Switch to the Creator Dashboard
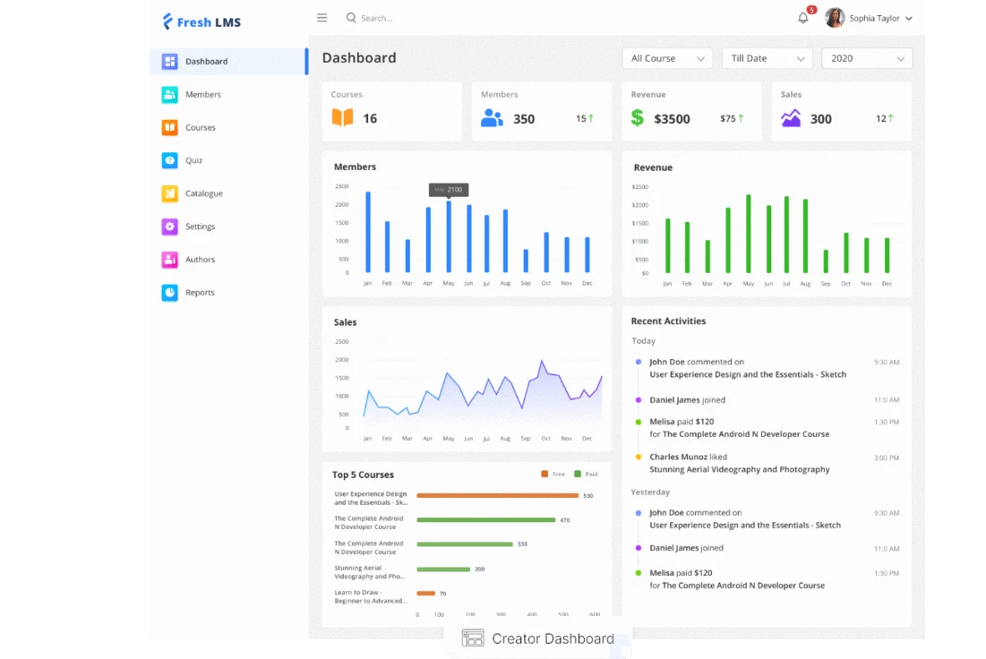 pyautogui.click(x=538, y=638)
